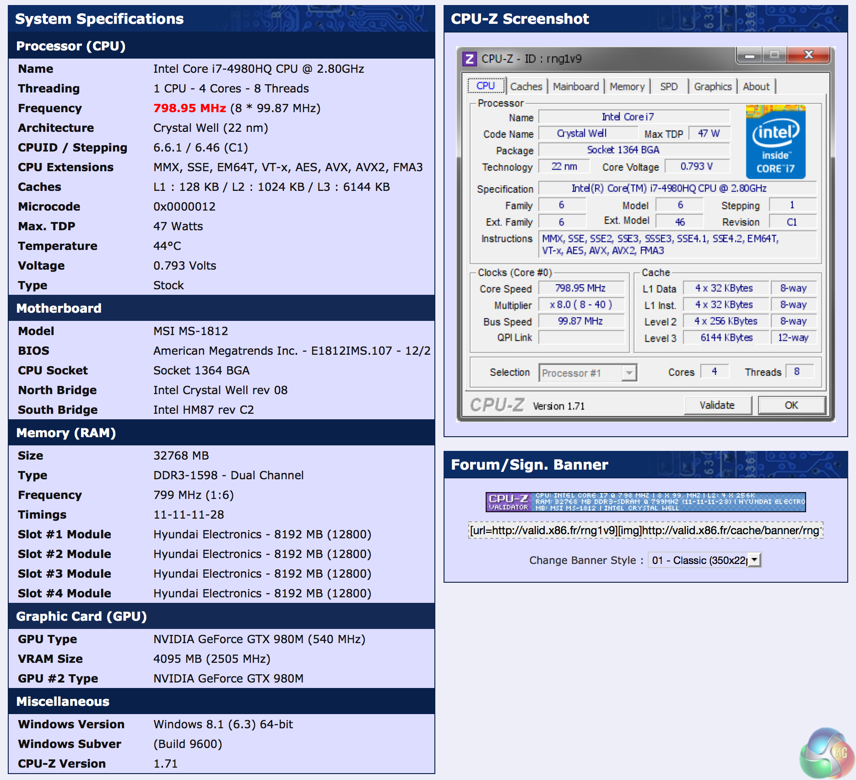Click the CPU-Z Validator banner image
Viewport: 856px width, 780px height.
(645, 502)
